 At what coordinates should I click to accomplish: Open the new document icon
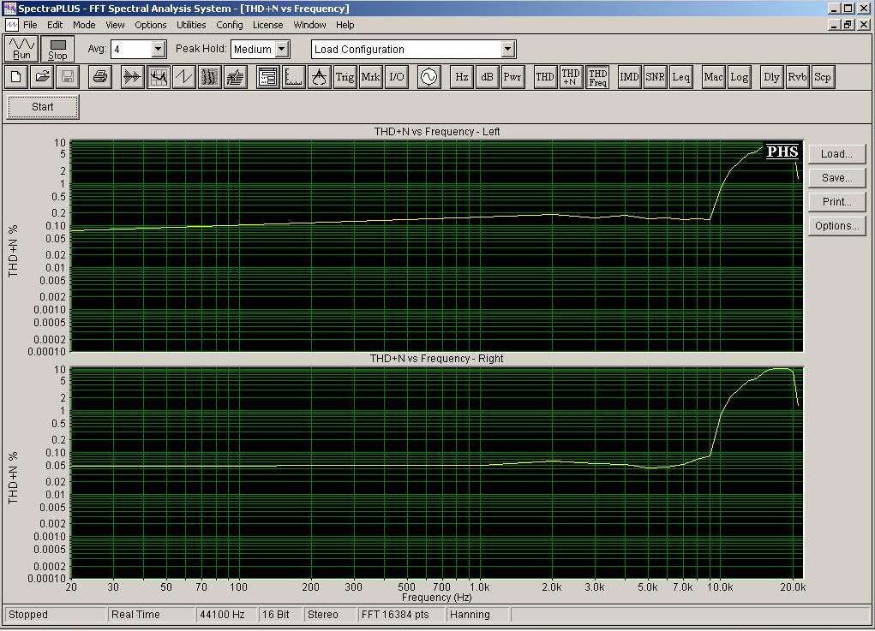click(x=17, y=77)
